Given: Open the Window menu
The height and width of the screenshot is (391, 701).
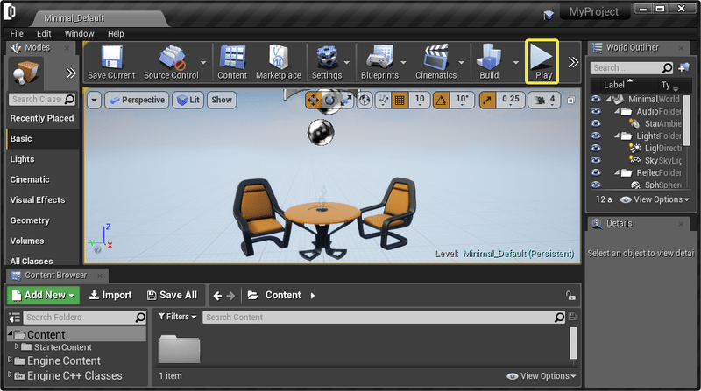Looking at the screenshot, I should (x=79, y=33).
